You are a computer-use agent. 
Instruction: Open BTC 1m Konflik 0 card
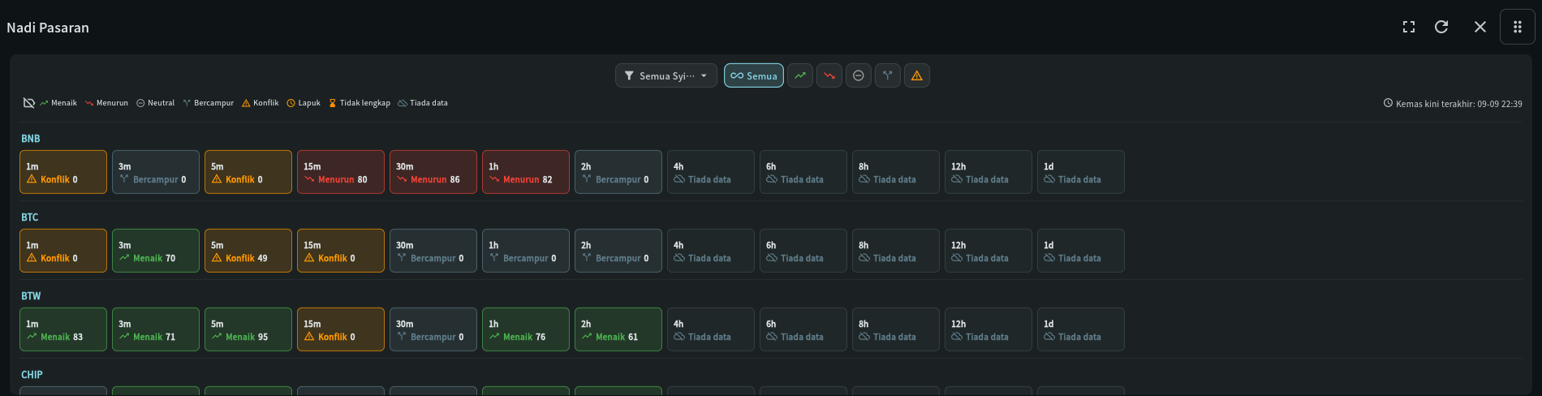click(x=63, y=251)
